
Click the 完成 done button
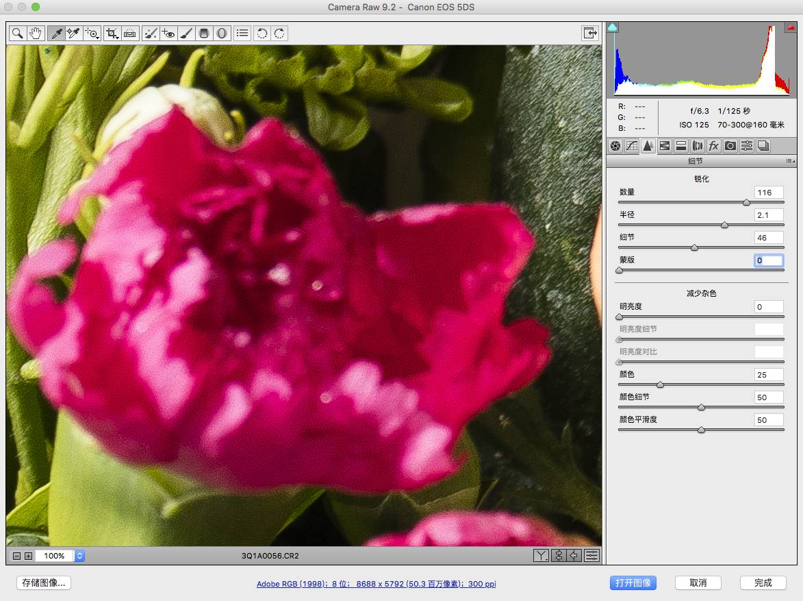[763, 583]
